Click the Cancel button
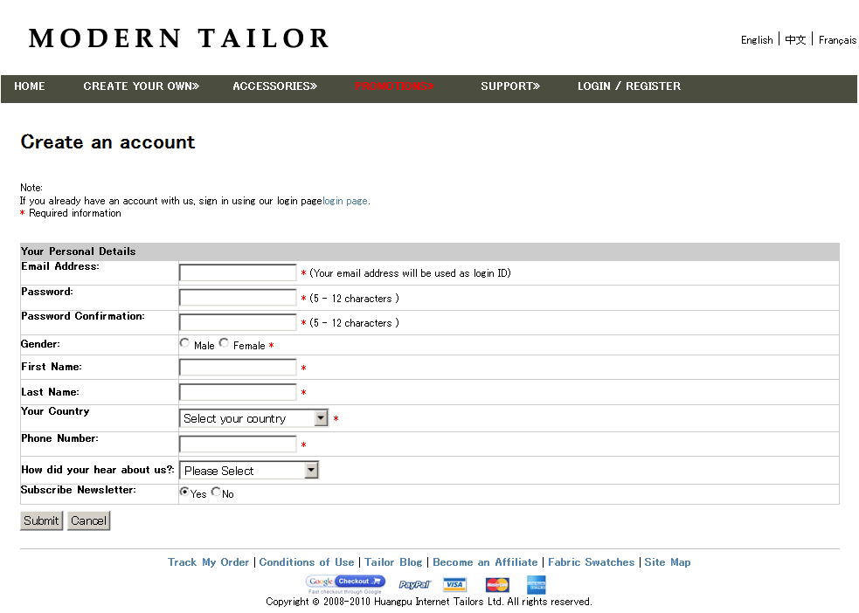 [x=88, y=520]
